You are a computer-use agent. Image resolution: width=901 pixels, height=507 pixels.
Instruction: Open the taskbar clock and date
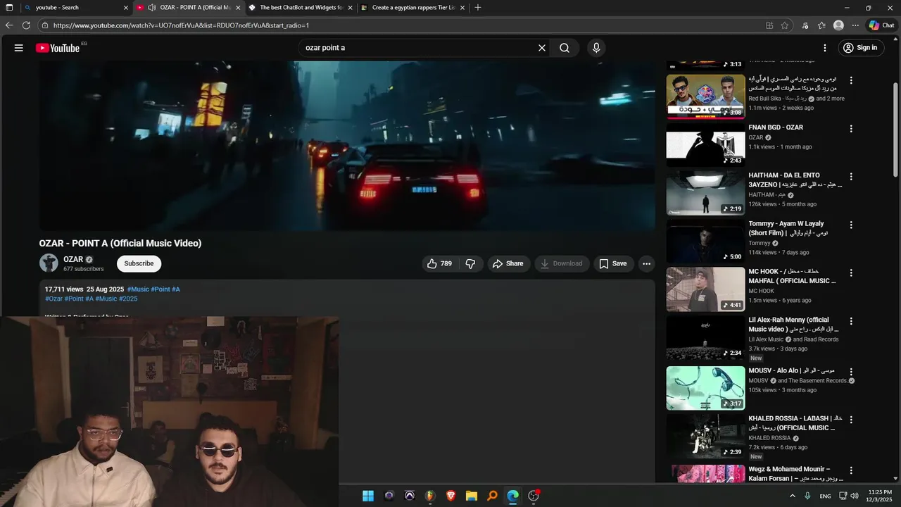(x=881, y=496)
